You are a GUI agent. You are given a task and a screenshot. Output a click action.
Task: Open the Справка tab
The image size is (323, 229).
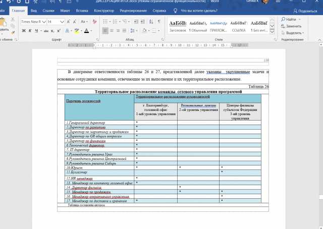click(159, 11)
